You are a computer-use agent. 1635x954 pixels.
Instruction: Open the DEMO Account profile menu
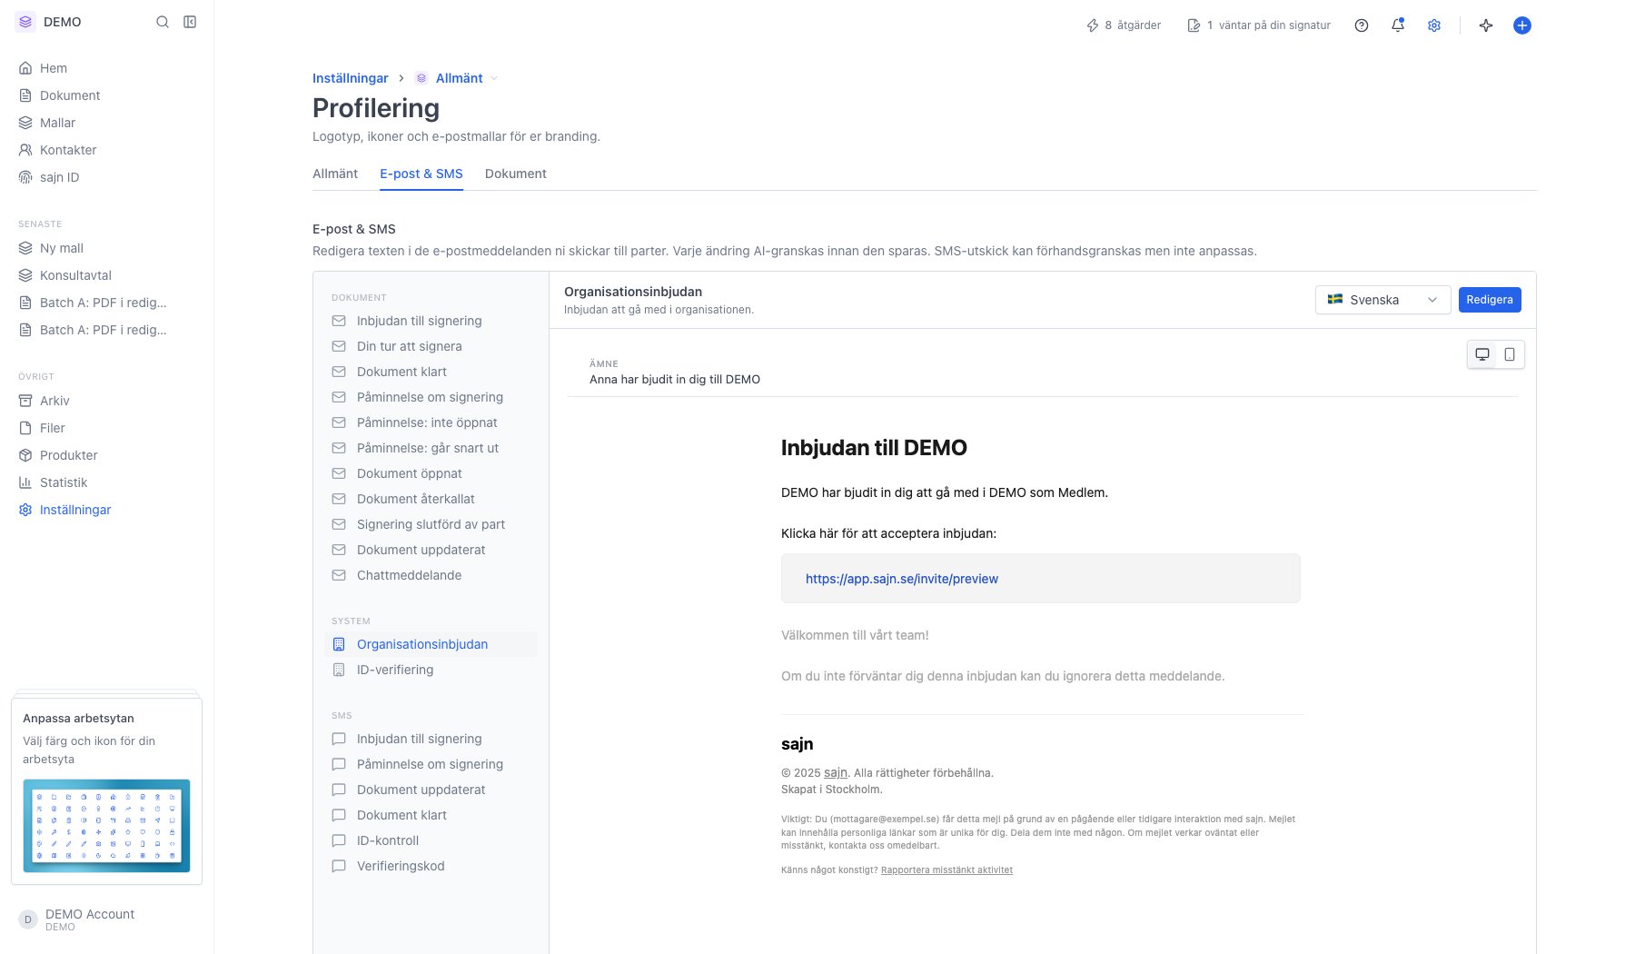click(x=107, y=919)
